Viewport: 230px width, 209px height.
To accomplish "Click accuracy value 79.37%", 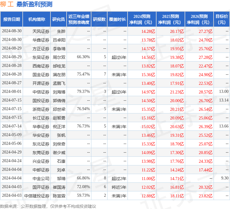I will tap(83, 92).
